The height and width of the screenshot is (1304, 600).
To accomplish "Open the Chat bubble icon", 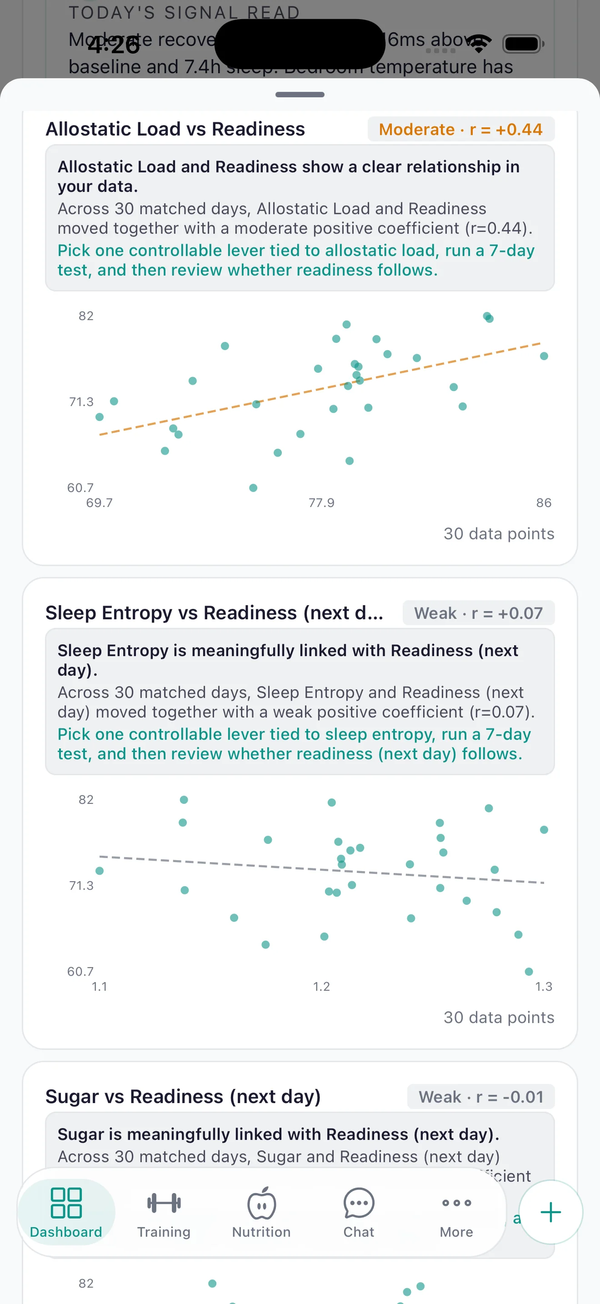I will 359,1203.
